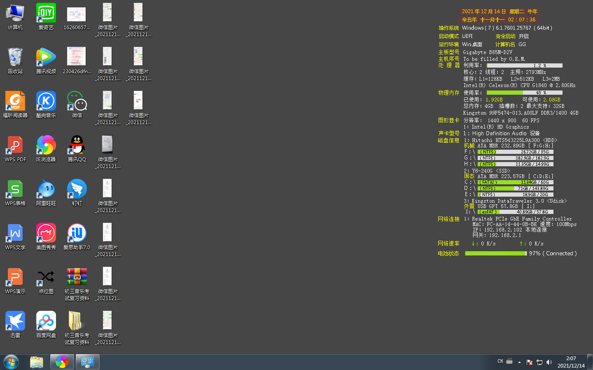Select 微信图片 file beside 爱思助手7.0 icon

point(107,240)
